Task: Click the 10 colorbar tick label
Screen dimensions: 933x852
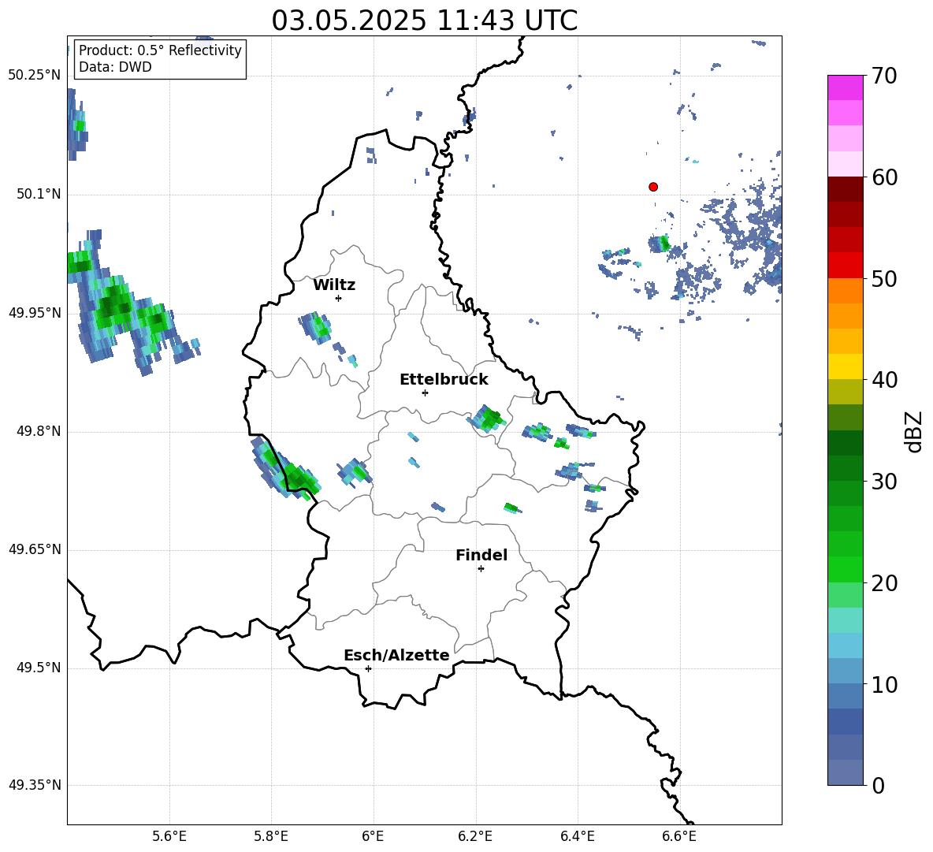Action: tap(884, 684)
